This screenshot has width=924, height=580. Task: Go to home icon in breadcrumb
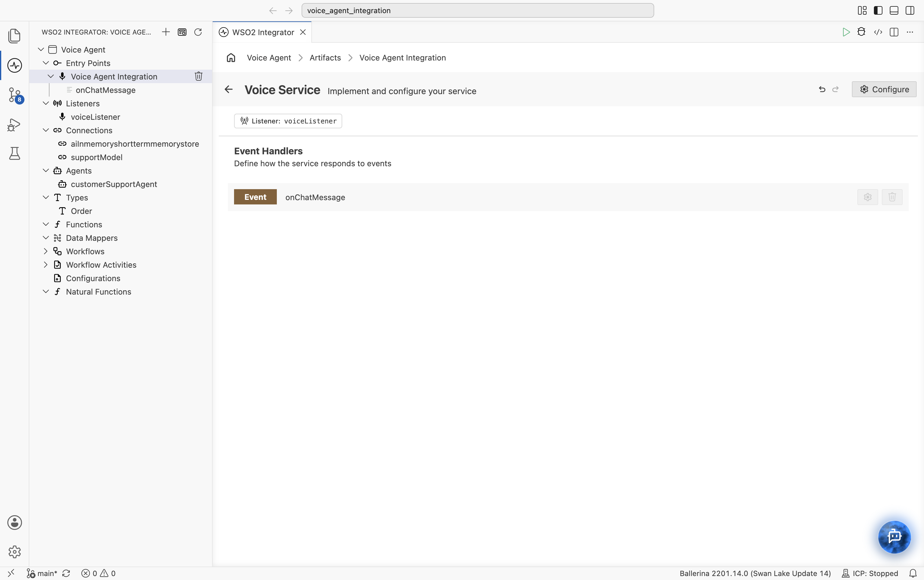tap(231, 57)
